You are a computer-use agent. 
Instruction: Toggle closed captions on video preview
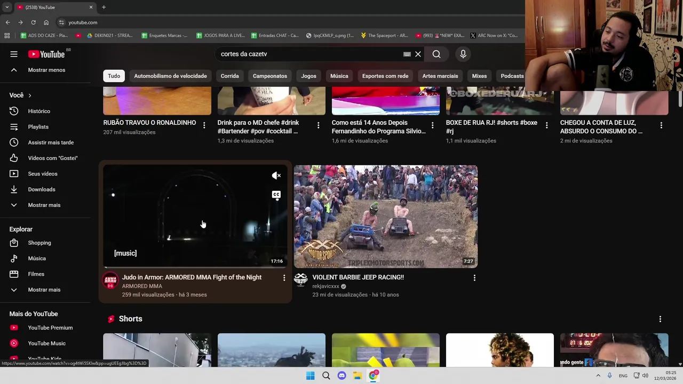[276, 195]
